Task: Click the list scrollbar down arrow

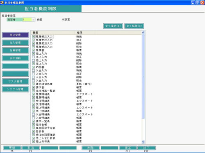Action: coord(143,142)
